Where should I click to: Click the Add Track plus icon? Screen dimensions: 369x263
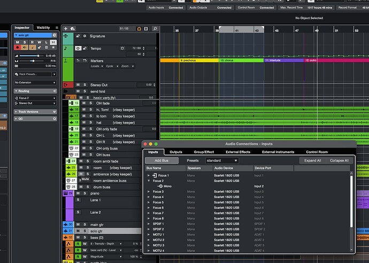[66, 29]
